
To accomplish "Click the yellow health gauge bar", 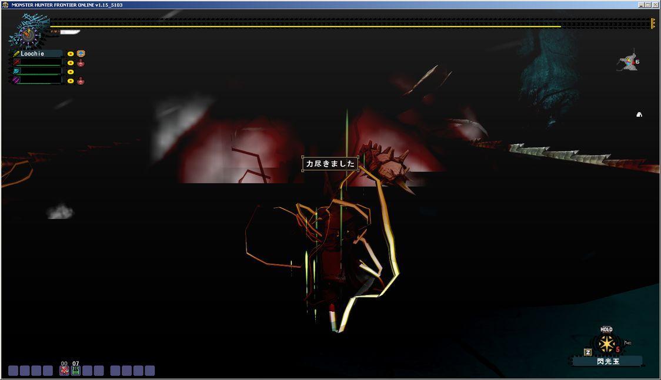I will pyautogui.click(x=306, y=26).
